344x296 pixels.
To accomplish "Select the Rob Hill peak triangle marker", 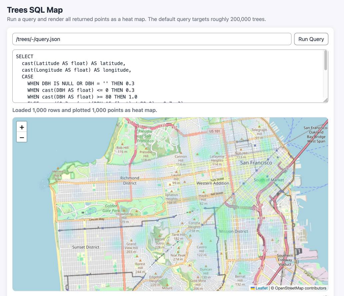I will coord(122,144).
